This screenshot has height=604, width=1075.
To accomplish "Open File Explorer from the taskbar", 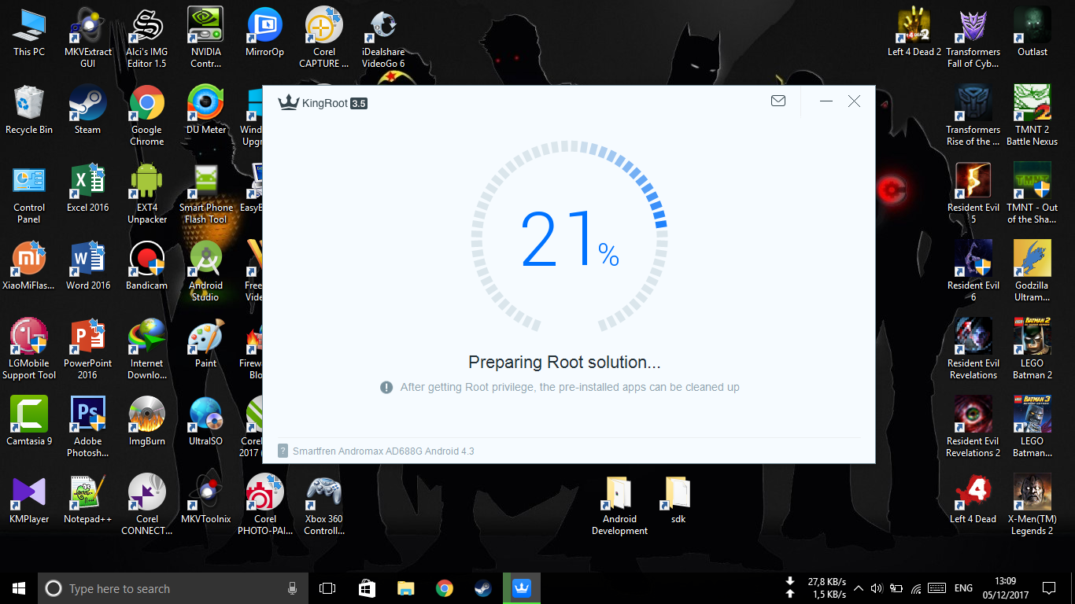I will [405, 588].
